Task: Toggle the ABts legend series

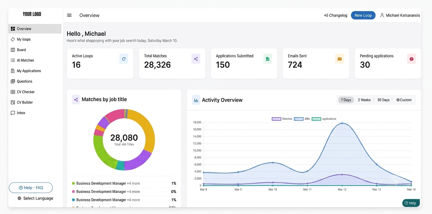Action: 302,119
